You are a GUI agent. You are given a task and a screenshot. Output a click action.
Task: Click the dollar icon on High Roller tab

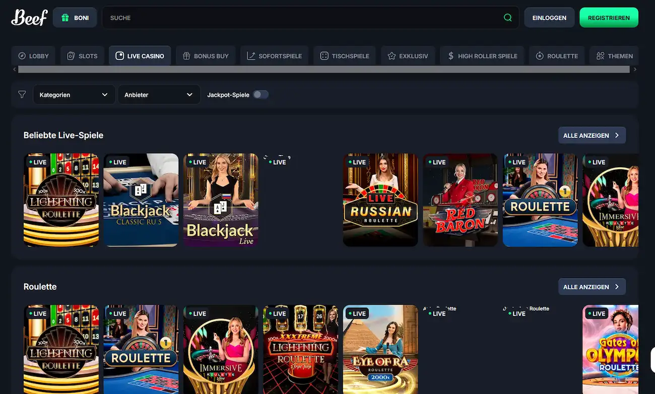tap(450, 56)
